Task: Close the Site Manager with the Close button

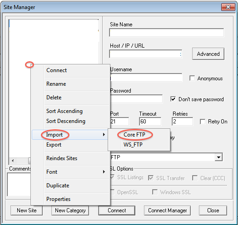Action: pyautogui.click(x=213, y=210)
